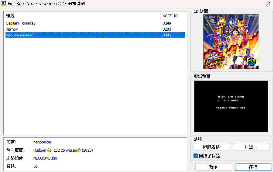This screenshot has width=273, height=172.
Task: Sort list by the 標題 column header
Action: 83,16
